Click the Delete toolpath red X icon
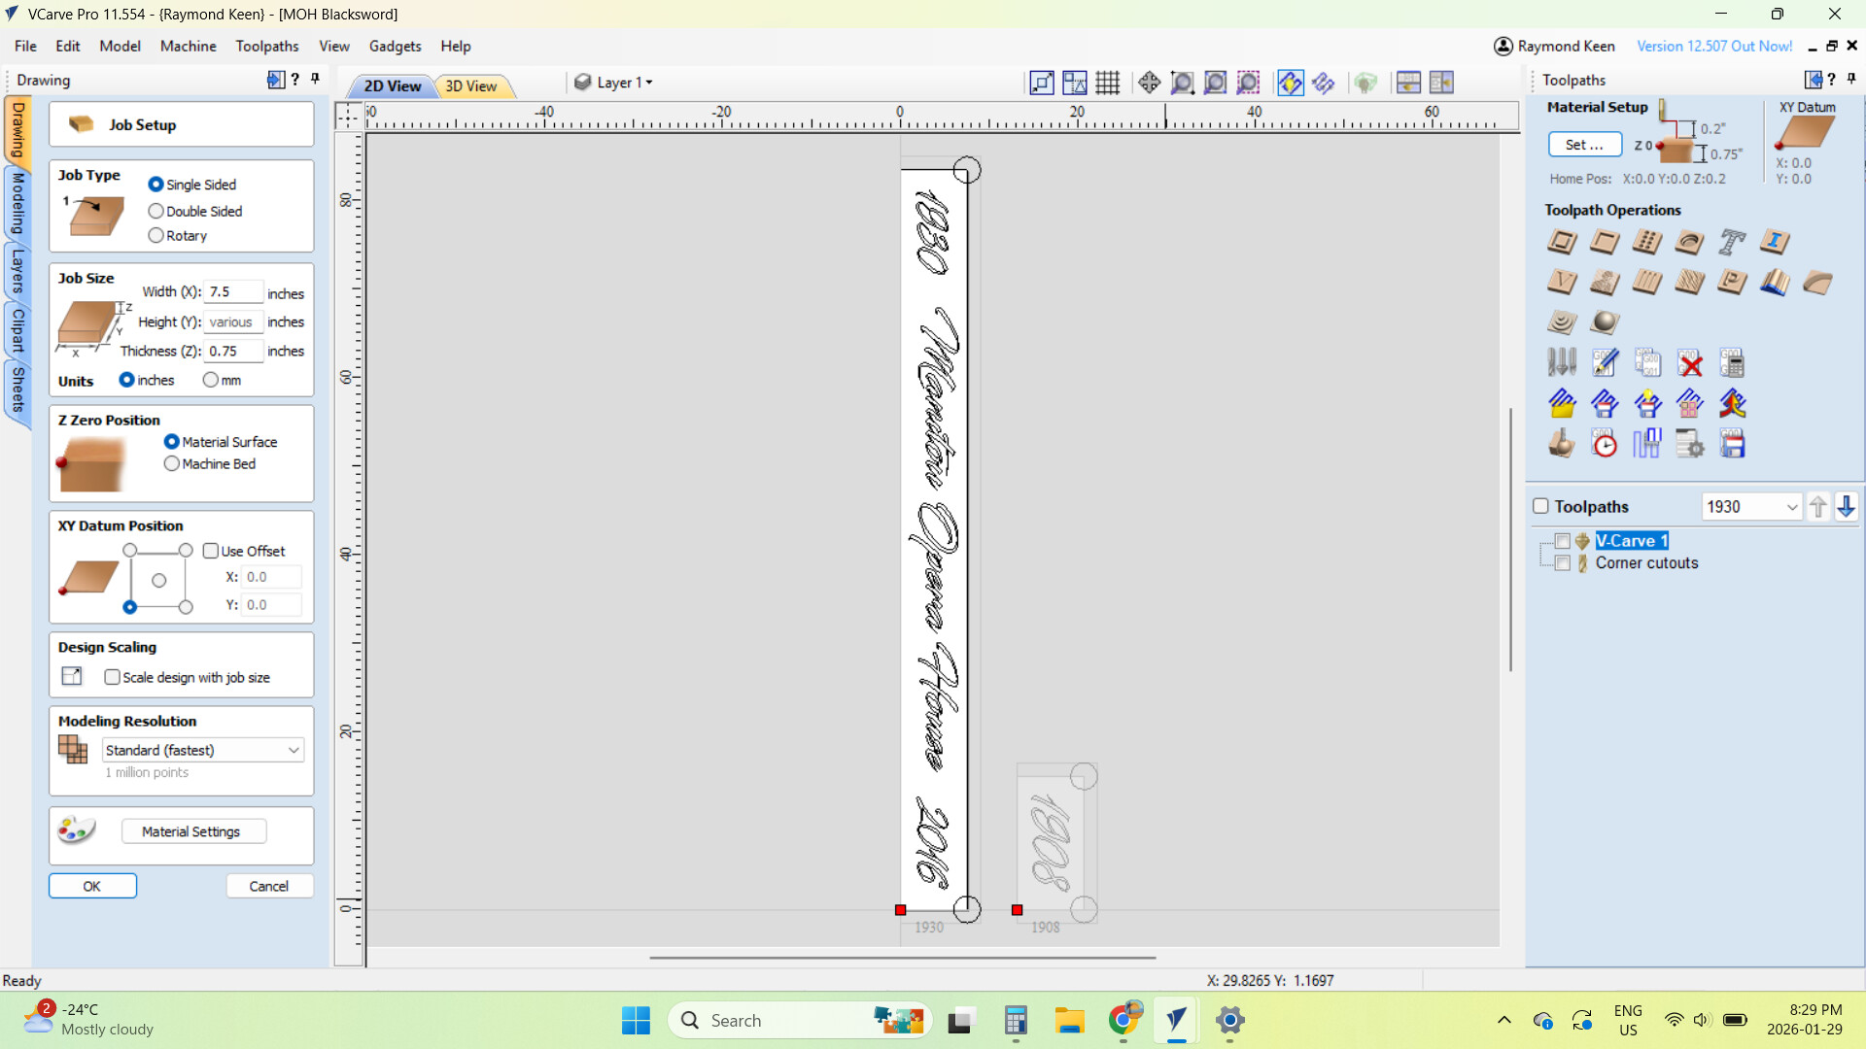Viewport: 1866px width, 1049px height. 1690,363
